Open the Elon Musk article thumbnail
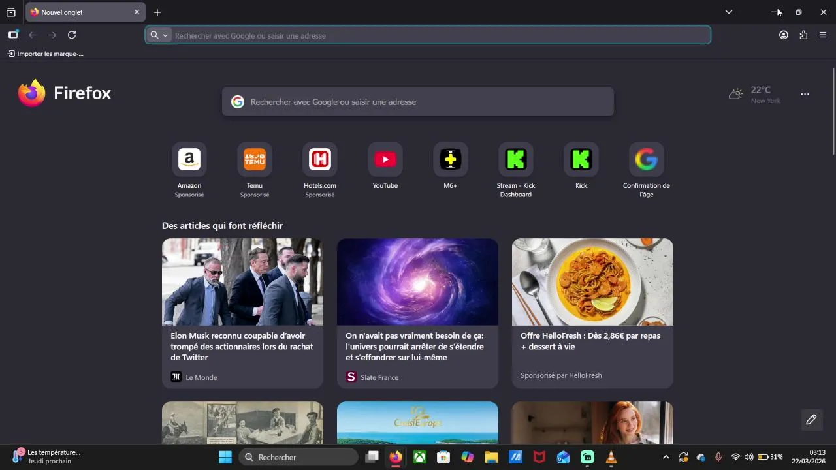836x470 pixels. [x=242, y=282]
